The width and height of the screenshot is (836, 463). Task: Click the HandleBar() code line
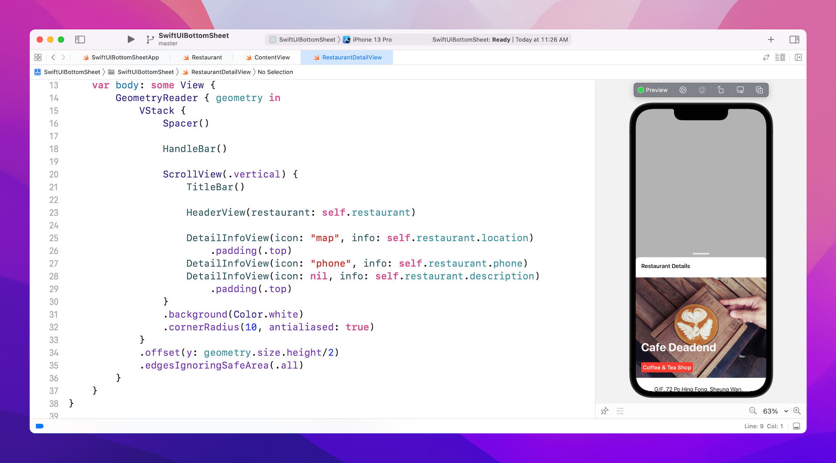195,149
